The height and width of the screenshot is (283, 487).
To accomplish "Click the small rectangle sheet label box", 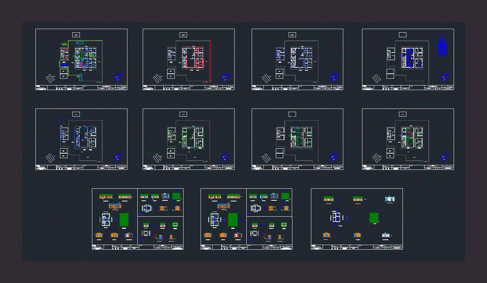I will coord(76,35).
